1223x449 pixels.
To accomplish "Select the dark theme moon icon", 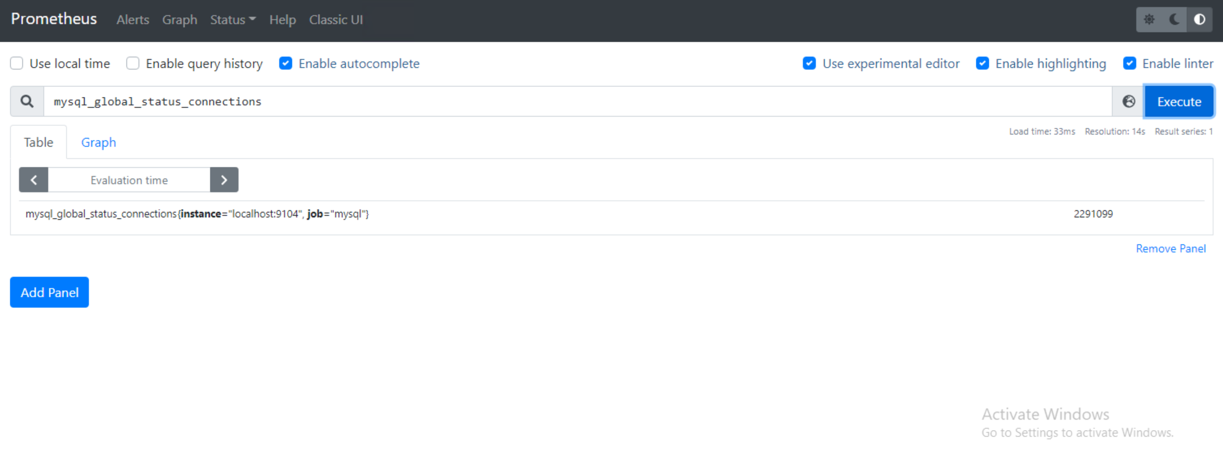I will tap(1174, 20).
